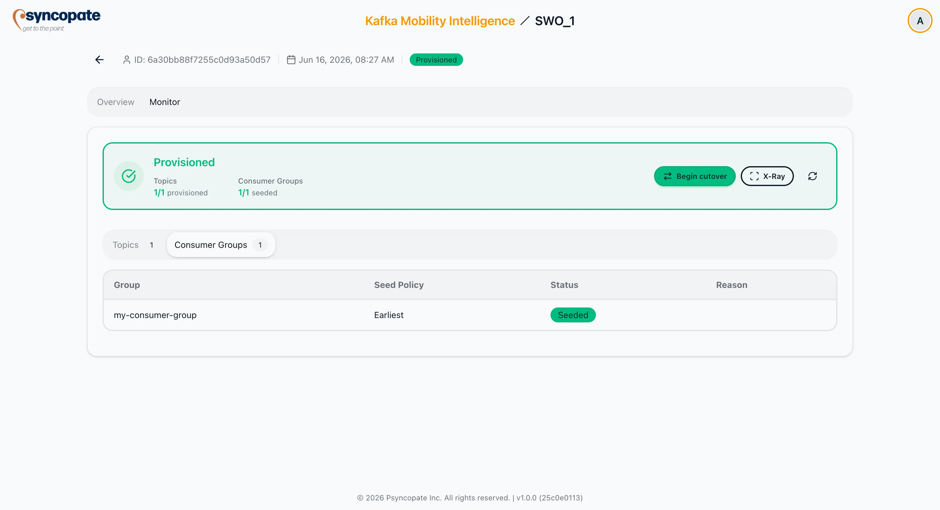Click the footer copyright version text
The height and width of the screenshot is (510, 940).
[470, 498]
